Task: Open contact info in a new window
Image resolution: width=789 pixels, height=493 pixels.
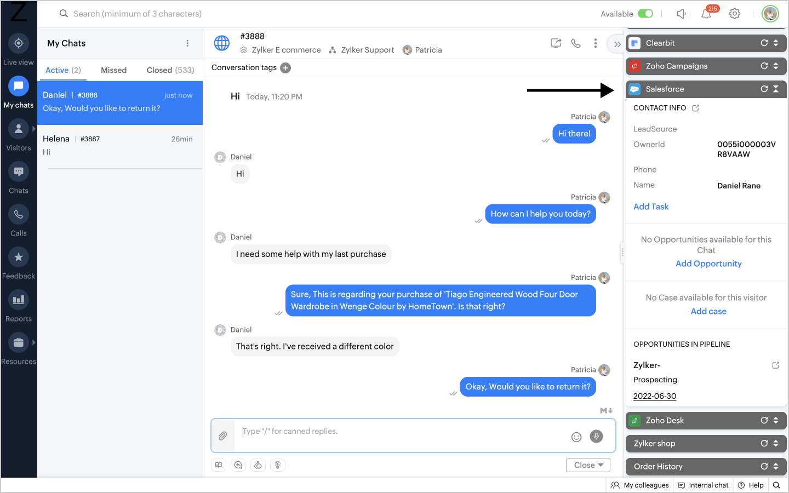Action: (695, 108)
